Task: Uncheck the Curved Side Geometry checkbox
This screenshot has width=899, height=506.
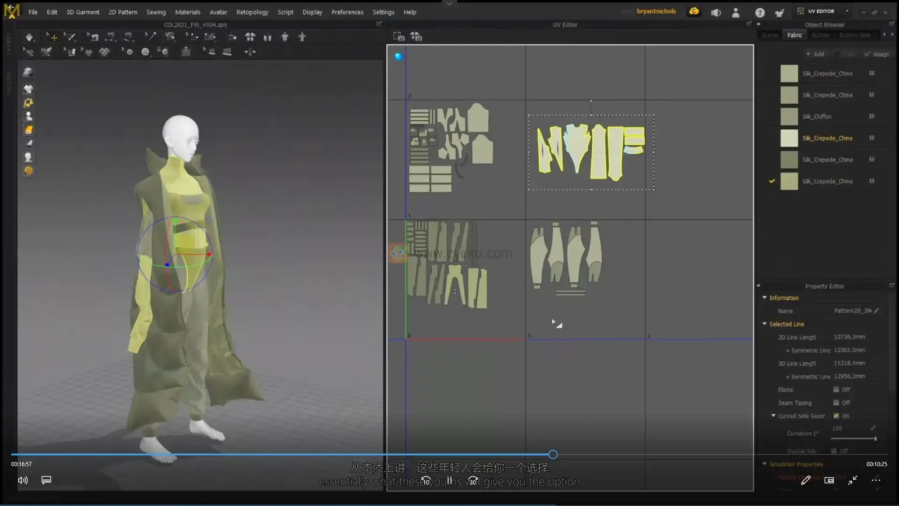Action: 836,416
